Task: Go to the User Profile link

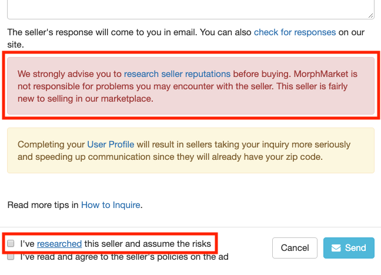Action: pos(111,145)
